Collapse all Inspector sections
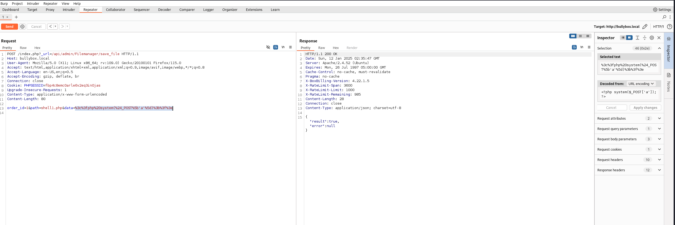Image resolution: width=675 pixels, height=225 pixels. [645, 38]
